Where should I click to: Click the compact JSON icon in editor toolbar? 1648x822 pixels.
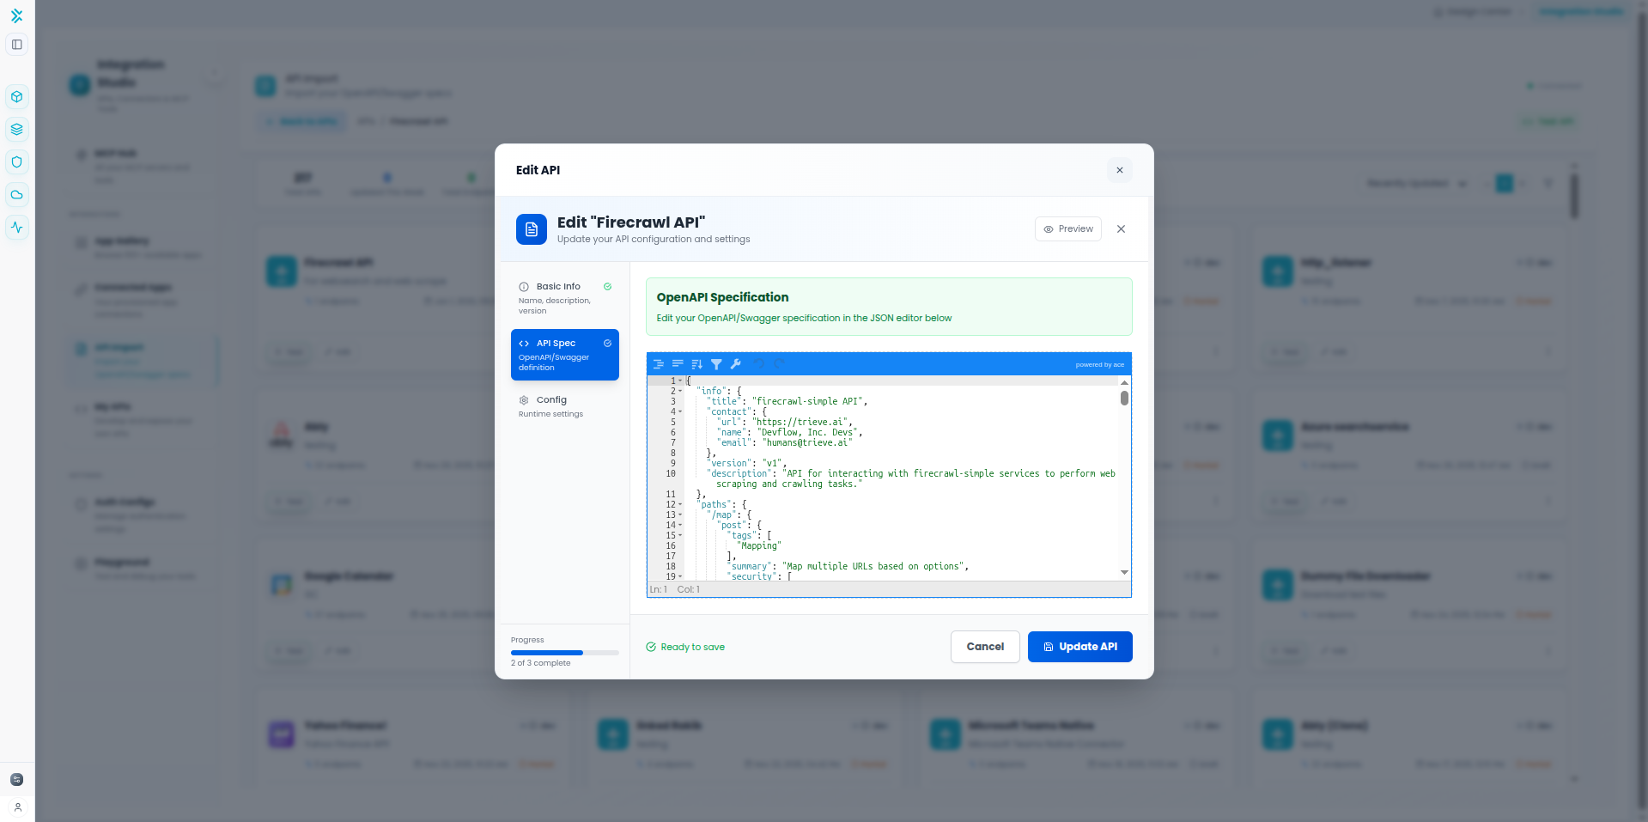[678, 364]
